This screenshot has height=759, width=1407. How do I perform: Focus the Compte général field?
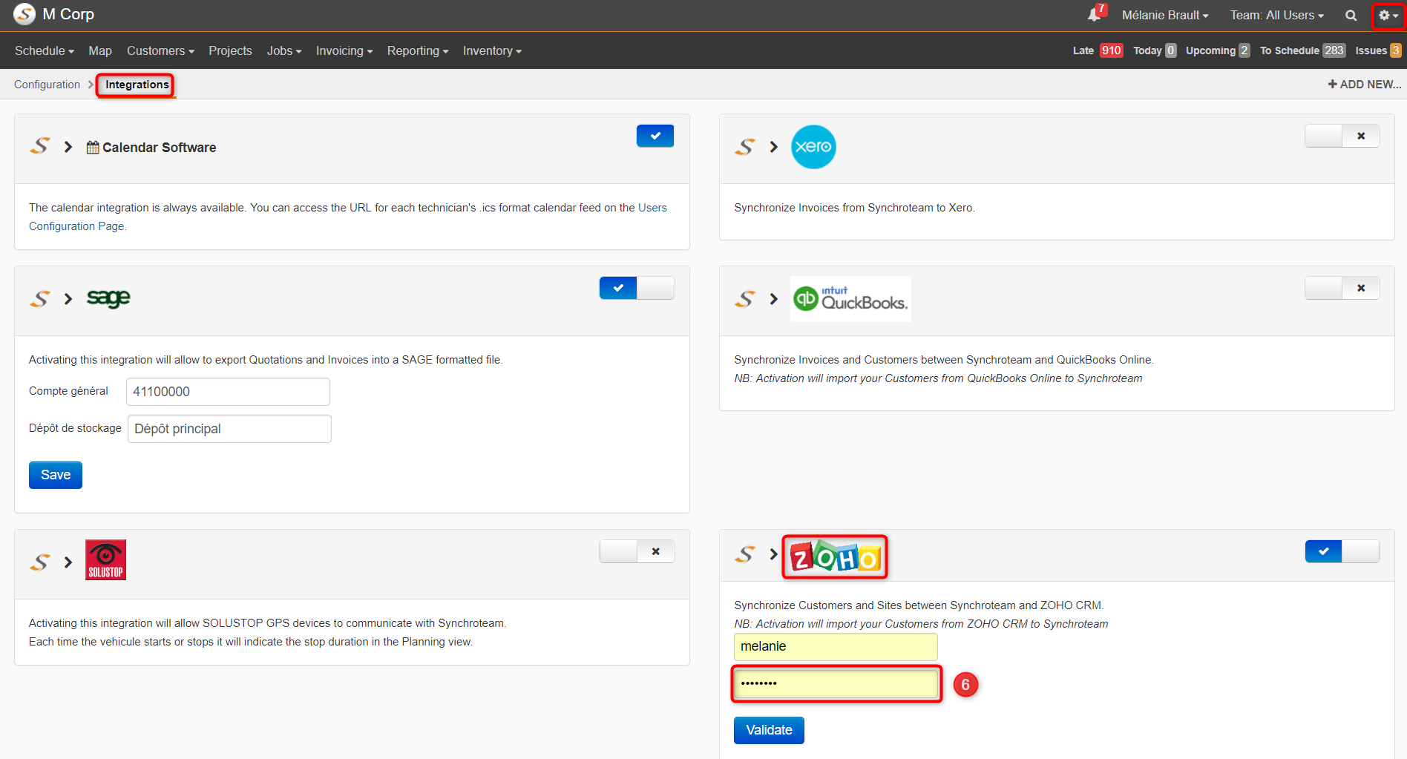coord(228,392)
